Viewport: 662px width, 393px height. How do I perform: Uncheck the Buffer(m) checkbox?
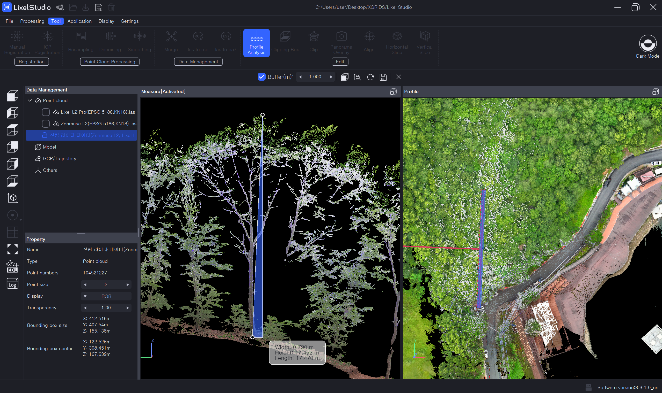click(x=261, y=77)
